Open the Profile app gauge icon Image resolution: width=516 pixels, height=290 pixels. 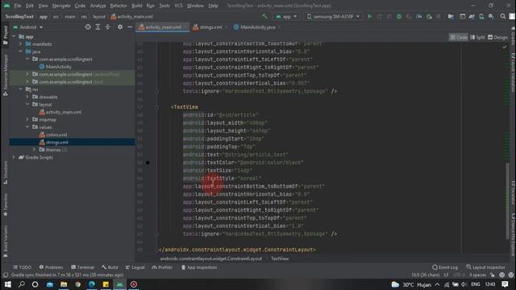[x=418, y=16]
